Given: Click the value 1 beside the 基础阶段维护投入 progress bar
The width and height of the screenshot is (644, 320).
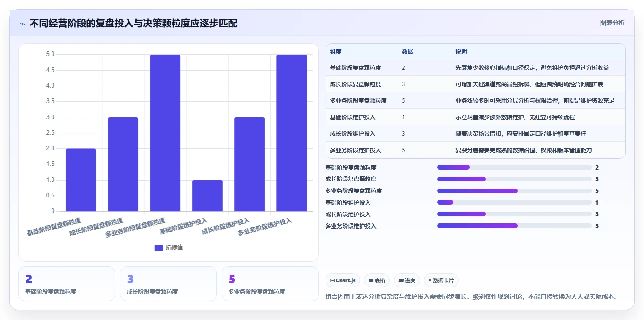Looking at the screenshot, I should pyautogui.click(x=597, y=203).
